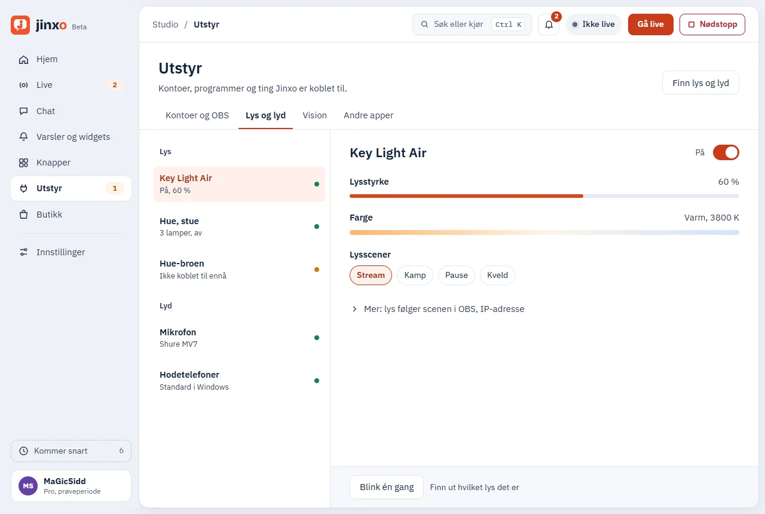The width and height of the screenshot is (765, 514).
Task: Open Innstillinger via sliders icon
Action: (24, 252)
